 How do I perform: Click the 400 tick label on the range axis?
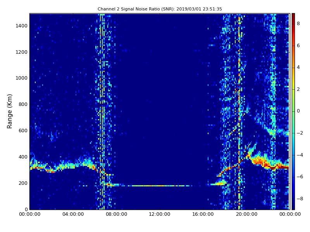tap(23, 157)
